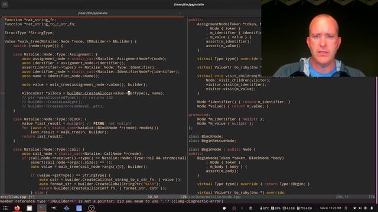The height and width of the screenshot is (212, 378).
Task: Click the include/natalie/node.hpp status line
Action: pos(282,197)
